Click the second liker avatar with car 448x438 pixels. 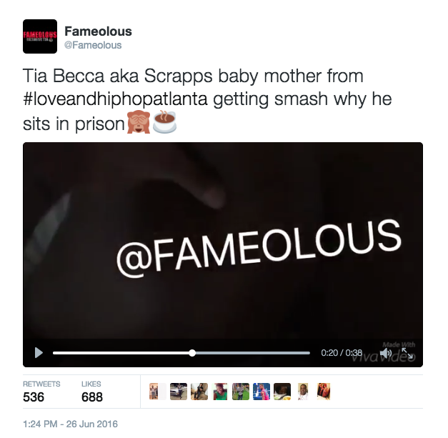click(x=179, y=392)
